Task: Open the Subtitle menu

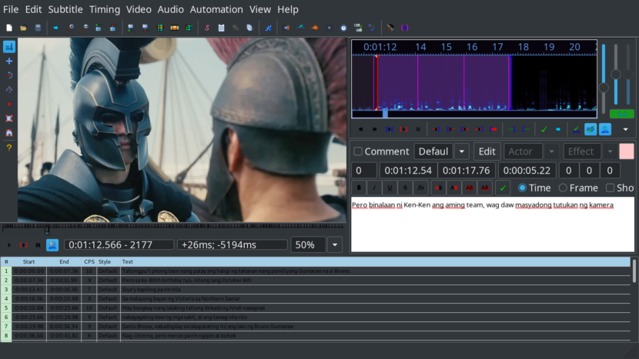Action: (x=65, y=9)
